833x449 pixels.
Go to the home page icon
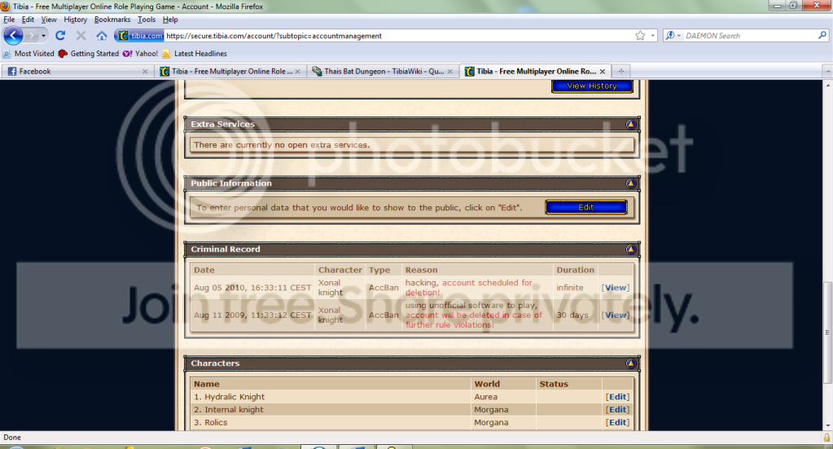tap(102, 36)
